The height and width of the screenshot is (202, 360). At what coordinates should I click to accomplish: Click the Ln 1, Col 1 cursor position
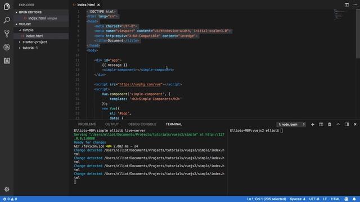pos(266,199)
